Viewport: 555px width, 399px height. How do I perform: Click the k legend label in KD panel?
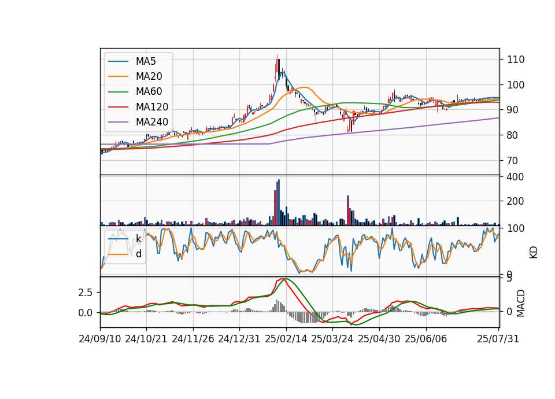click(x=138, y=239)
